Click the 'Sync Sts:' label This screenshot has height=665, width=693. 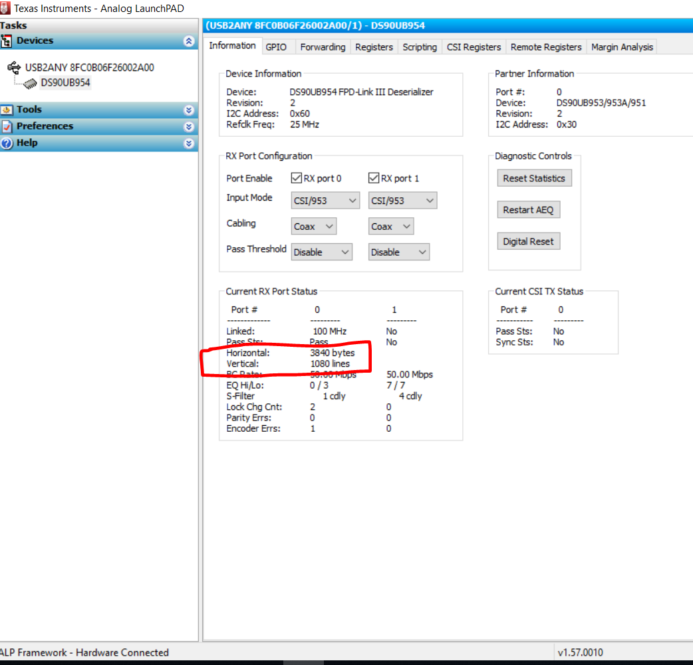pyautogui.click(x=515, y=342)
